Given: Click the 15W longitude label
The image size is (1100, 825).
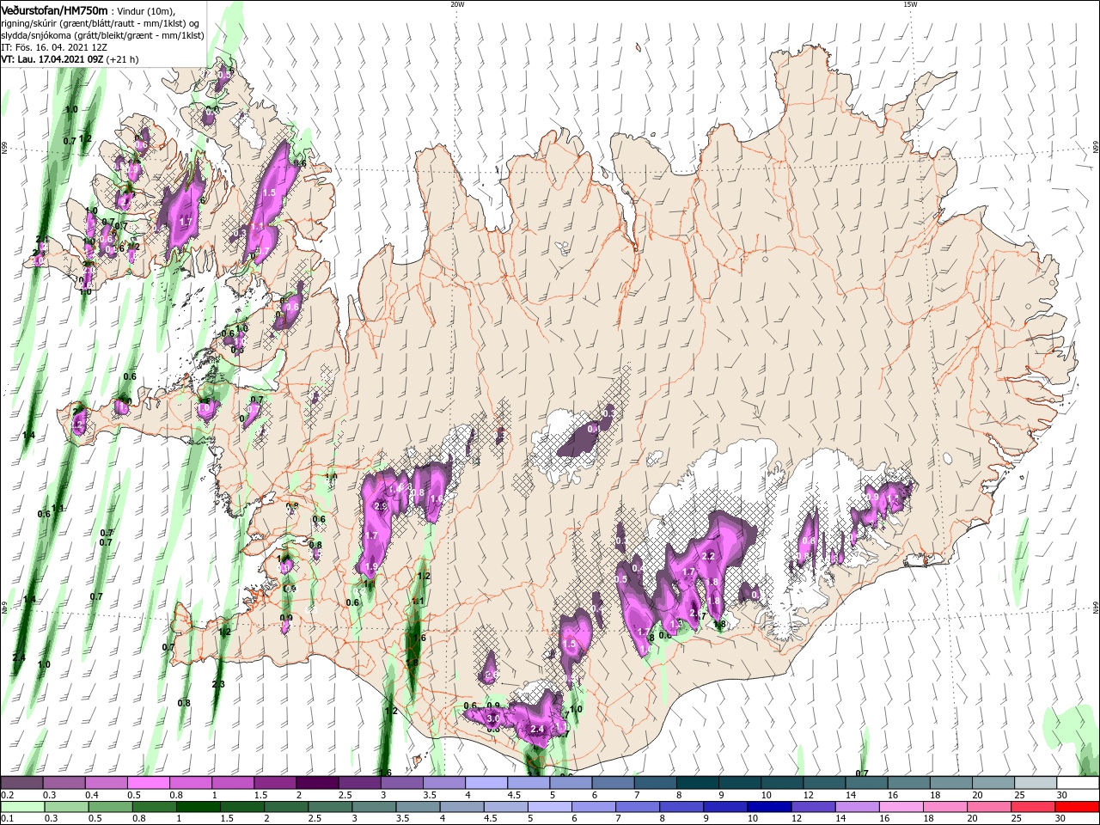Looking at the screenshot, I should coord(910,4).
